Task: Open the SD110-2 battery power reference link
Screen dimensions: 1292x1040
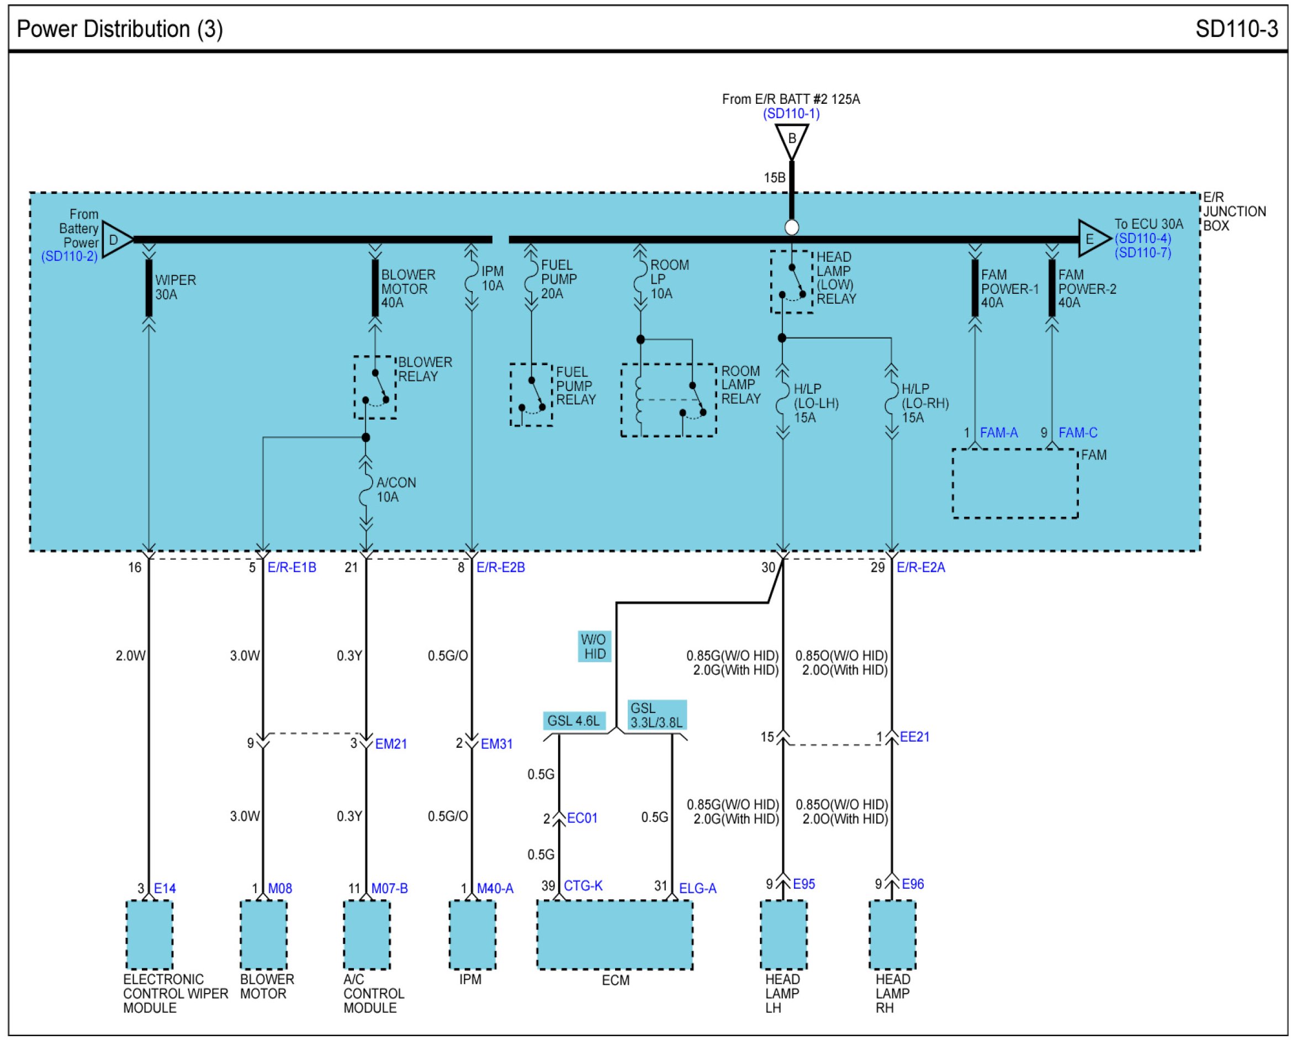Action: click(x=69, y=257)
